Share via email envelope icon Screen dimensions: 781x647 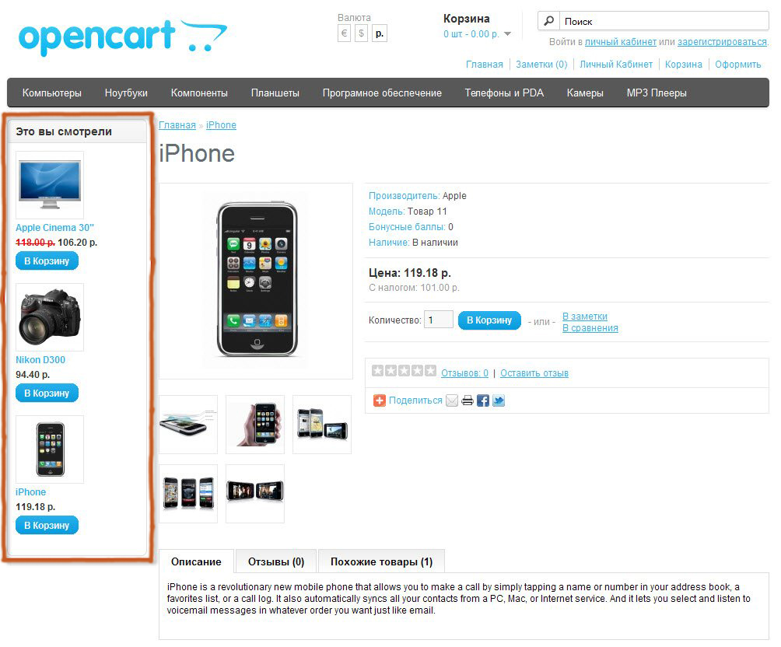tap(452, 400)
